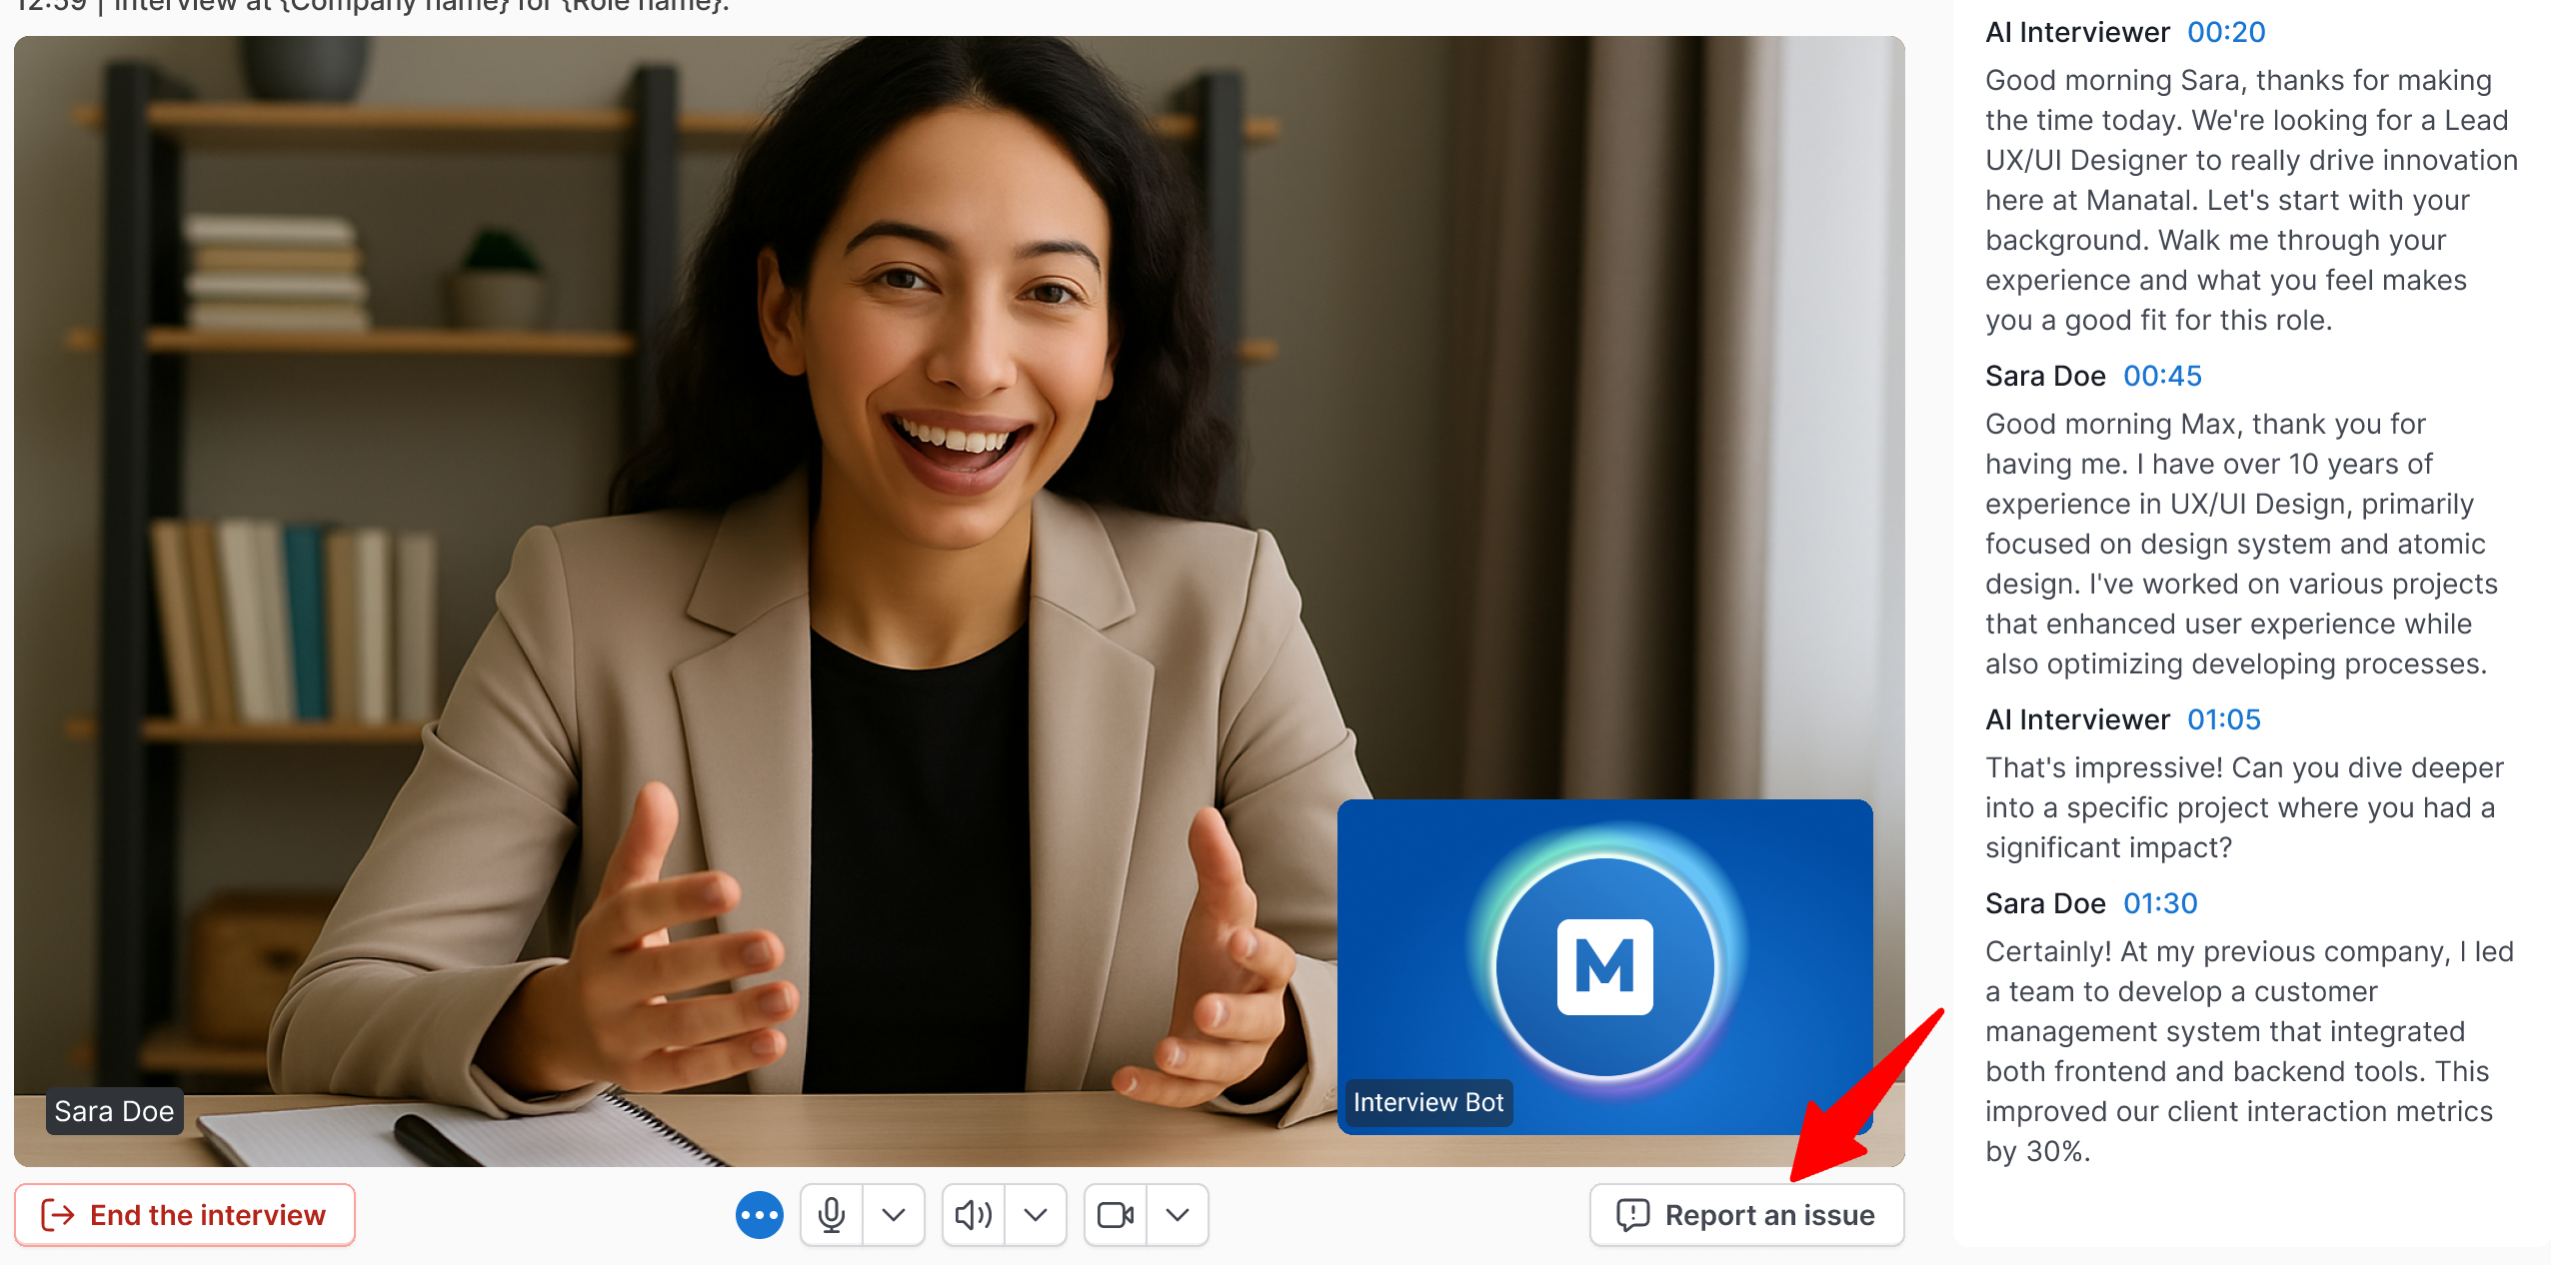The image size is (2551, 1265).
Task: Expand the camera options chevron
Action: (1178, 1215)
